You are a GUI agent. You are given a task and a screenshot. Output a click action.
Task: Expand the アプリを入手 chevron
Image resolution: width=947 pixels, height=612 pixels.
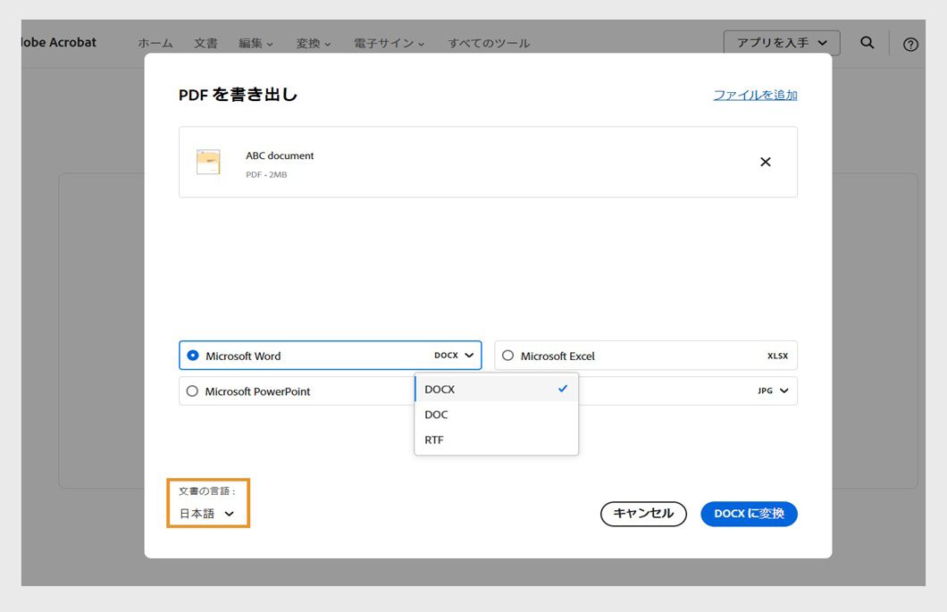tap(824, 42)
